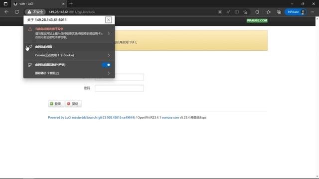Click the read aloud icon

click(228, 12)
